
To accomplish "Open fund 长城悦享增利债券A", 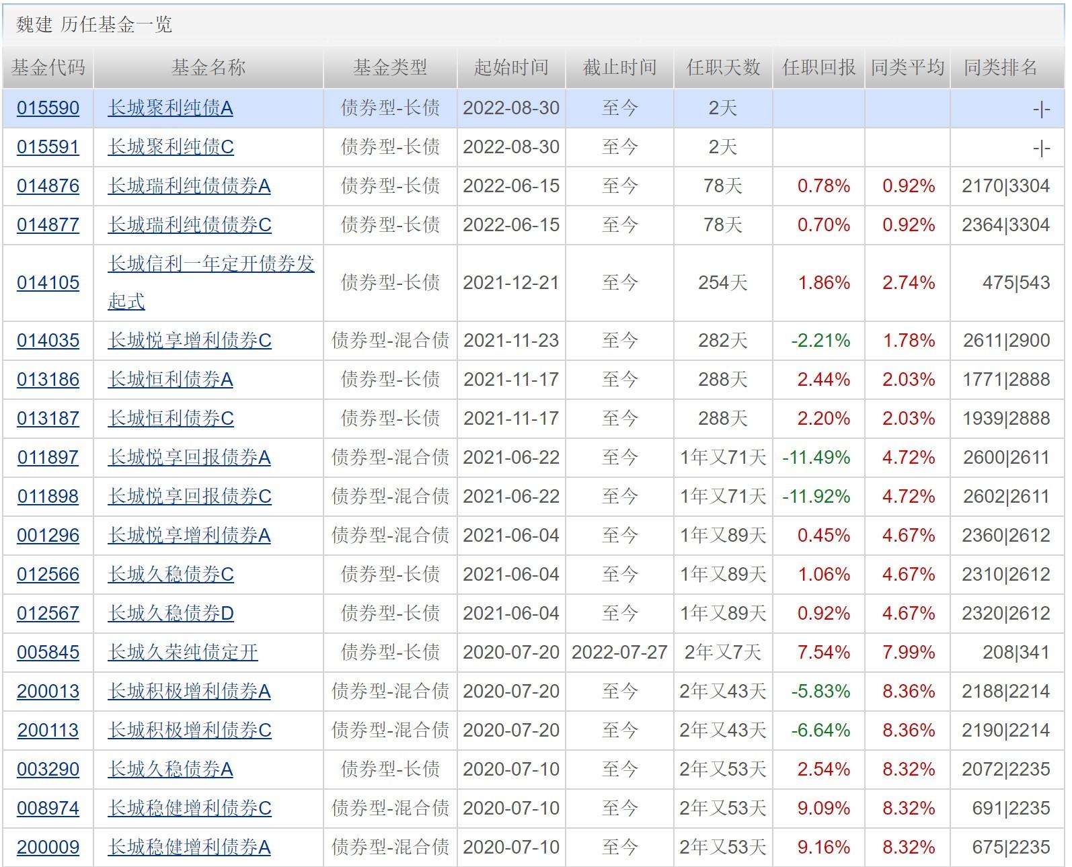I will 189,535.
